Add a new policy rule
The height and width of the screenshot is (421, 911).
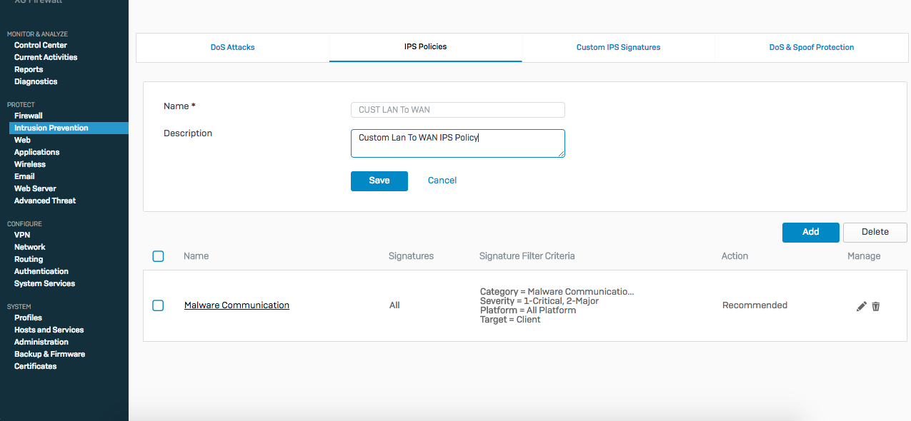811,232
